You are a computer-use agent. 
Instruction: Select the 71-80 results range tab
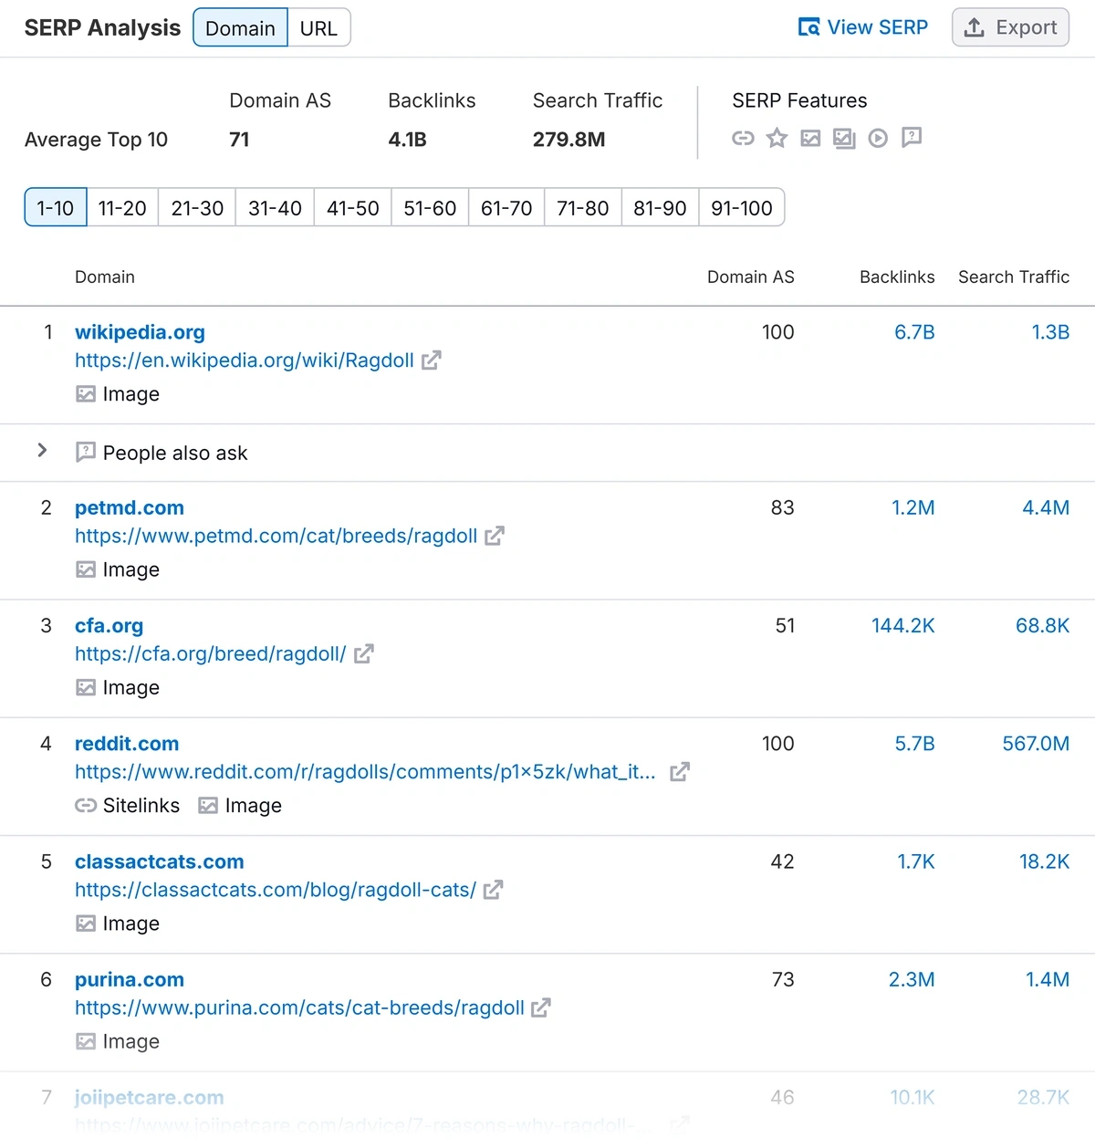[x=583, y=208]
